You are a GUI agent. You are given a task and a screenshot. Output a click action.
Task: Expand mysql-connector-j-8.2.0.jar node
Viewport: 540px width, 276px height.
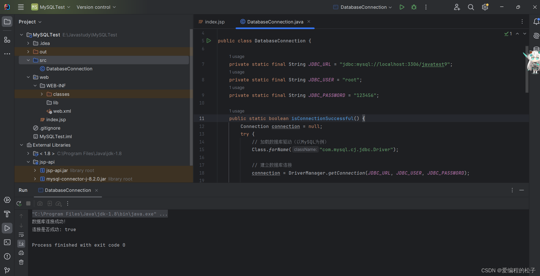[35, 179]
